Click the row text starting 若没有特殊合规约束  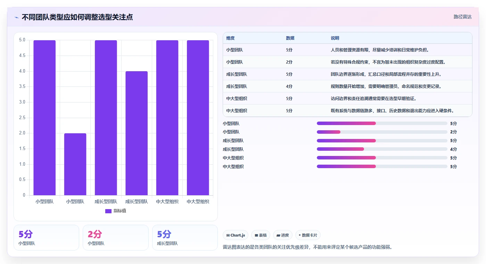[388, 62]
